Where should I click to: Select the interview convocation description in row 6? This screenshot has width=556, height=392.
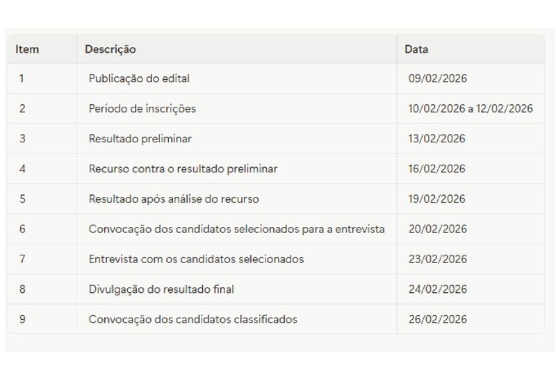[236, 229]
